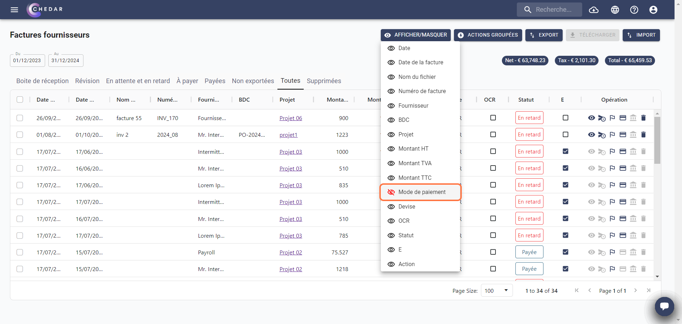This screenshot has height=324, width=682.
Task: Tick the select-all header checkbox
Action: tap(20, 99)
